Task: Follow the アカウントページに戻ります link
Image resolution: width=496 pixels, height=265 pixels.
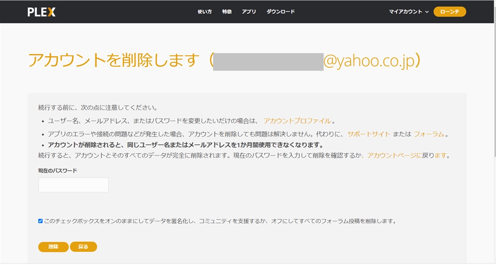Action: (x=407, y=155)
